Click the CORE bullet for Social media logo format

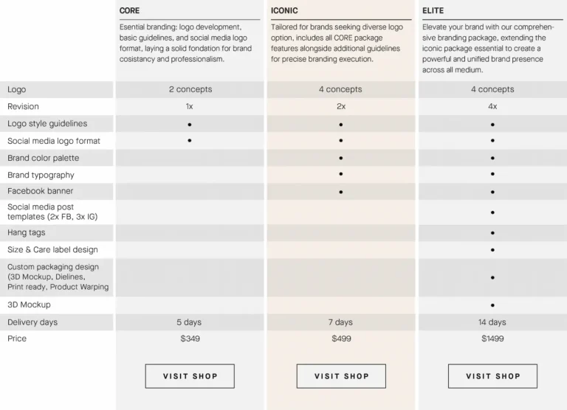[x=190, y=140]
